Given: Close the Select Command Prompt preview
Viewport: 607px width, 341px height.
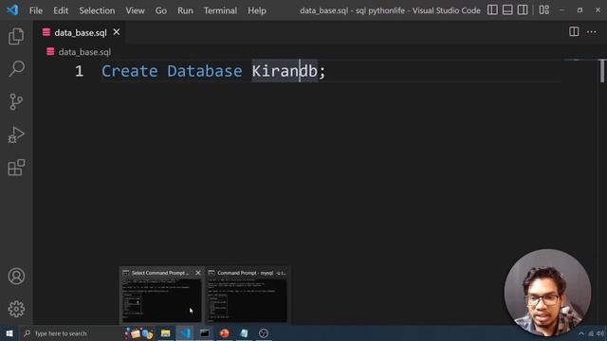Looking at the screenshot, I should (198, 273).
